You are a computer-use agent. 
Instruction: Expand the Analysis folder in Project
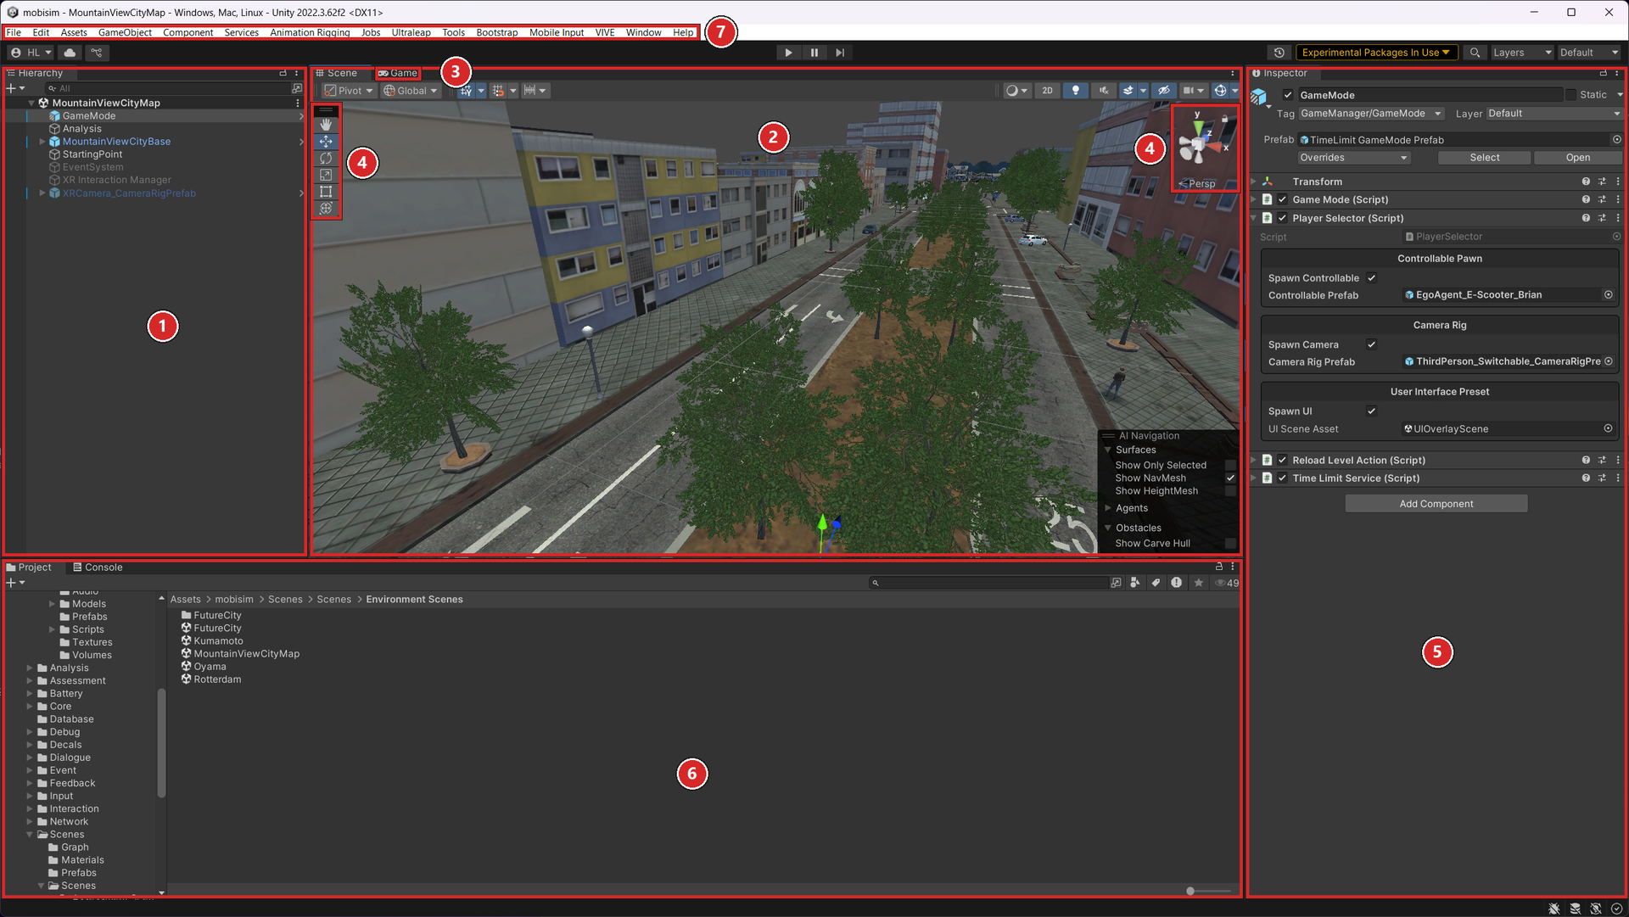30,668
